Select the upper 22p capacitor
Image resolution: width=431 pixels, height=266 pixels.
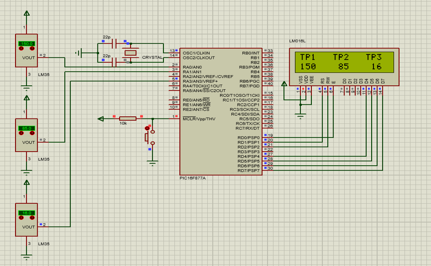pos(114,43)
